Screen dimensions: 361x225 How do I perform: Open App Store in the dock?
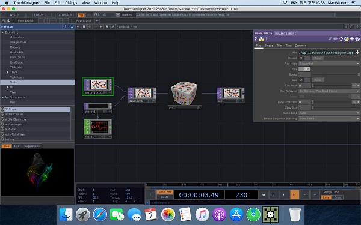pos(236,214)
